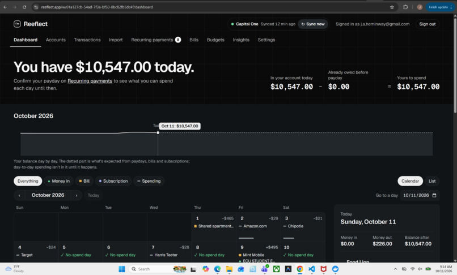
Task: Open File Explorer from the taskbar
Action: [x=229, y=269]
